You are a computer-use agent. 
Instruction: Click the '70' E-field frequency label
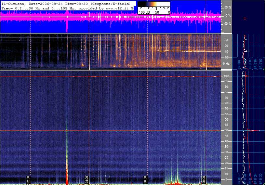(226, 109)
